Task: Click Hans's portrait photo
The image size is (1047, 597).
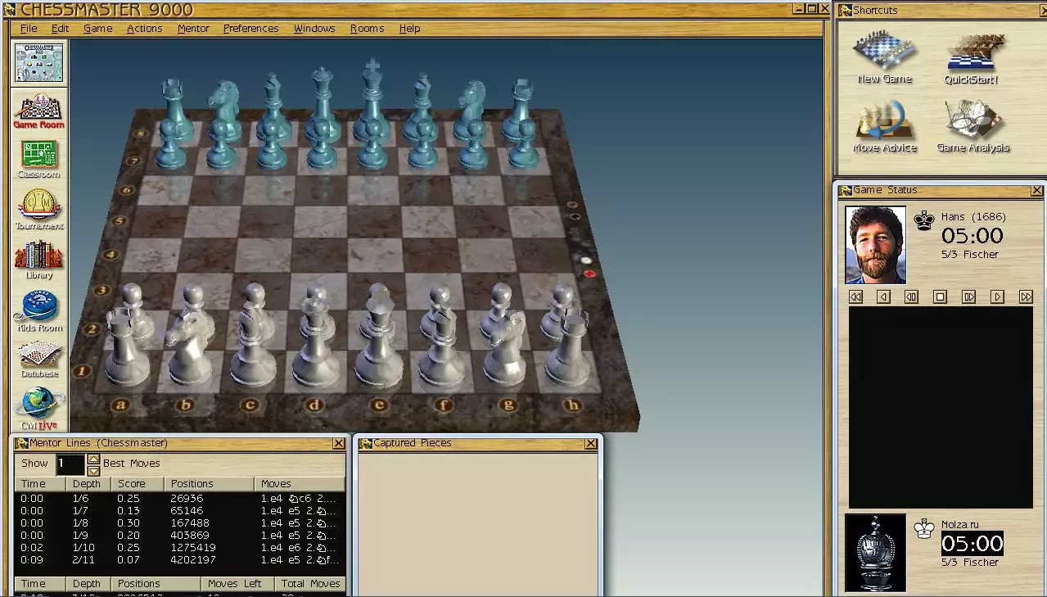Action: 876,245
